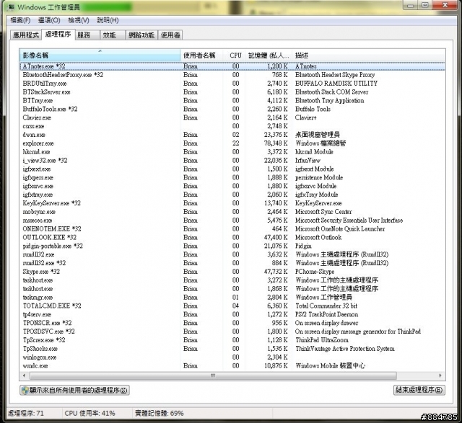The image size is (462, 423).
Task: Select hkcmd.exe process
Action: (x=232, y=152)
